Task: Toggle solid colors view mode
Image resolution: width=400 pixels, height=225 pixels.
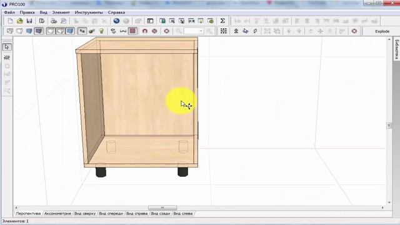Action: click(29, 31)
